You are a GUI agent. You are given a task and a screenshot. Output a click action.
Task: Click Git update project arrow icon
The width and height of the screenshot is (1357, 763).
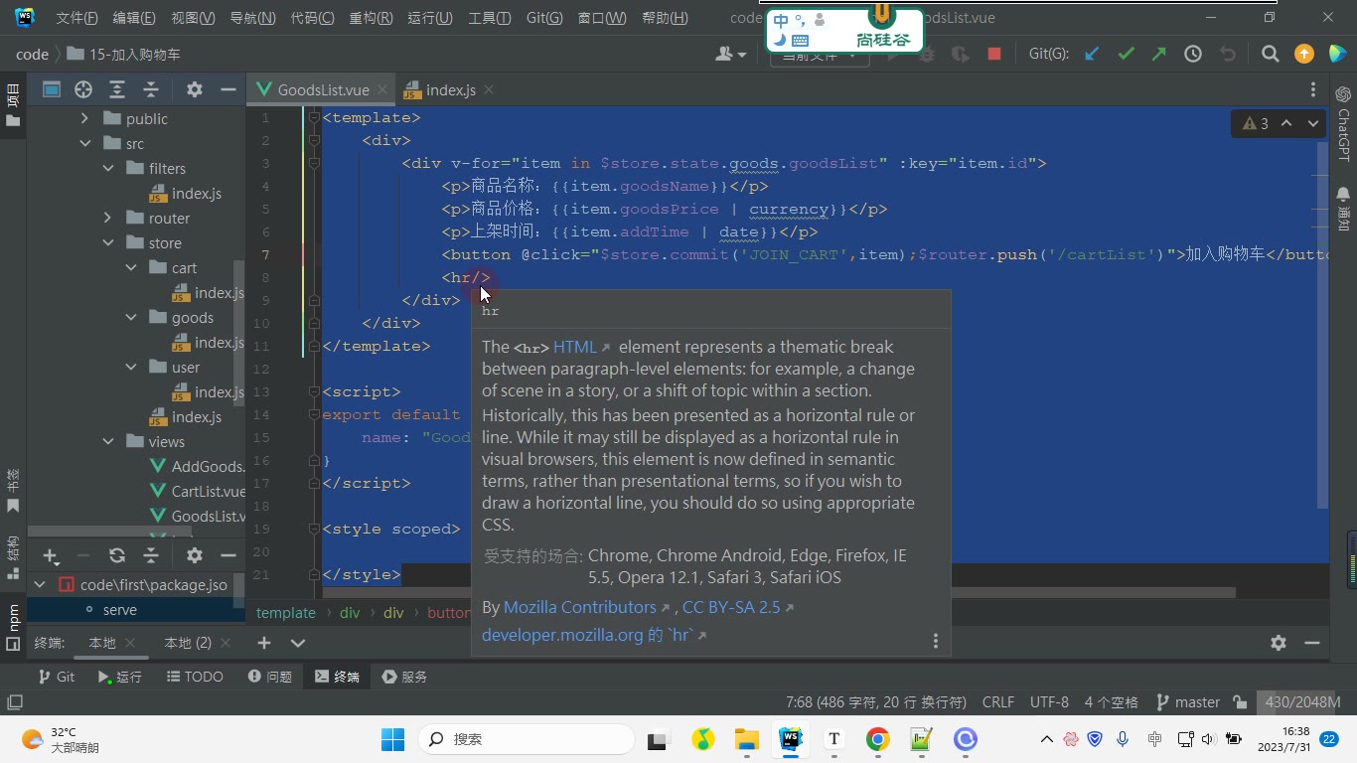pyautogui.click(x=1092, y=54)
